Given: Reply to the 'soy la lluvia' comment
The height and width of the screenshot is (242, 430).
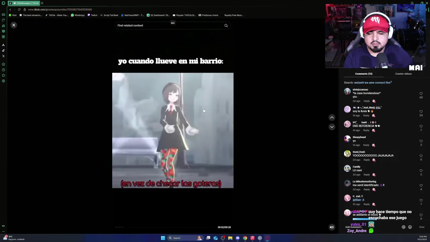Looking at the screenshot, I should tap(366, 116).
